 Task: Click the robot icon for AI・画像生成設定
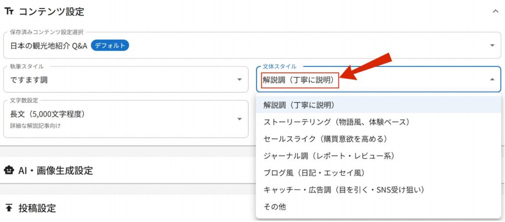pyautogui.click(x=9, y=170)
